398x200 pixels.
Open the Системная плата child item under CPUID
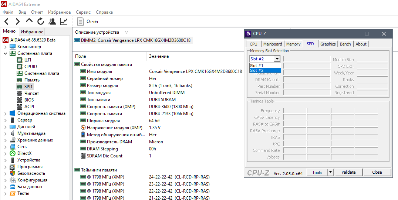[38, 73]
